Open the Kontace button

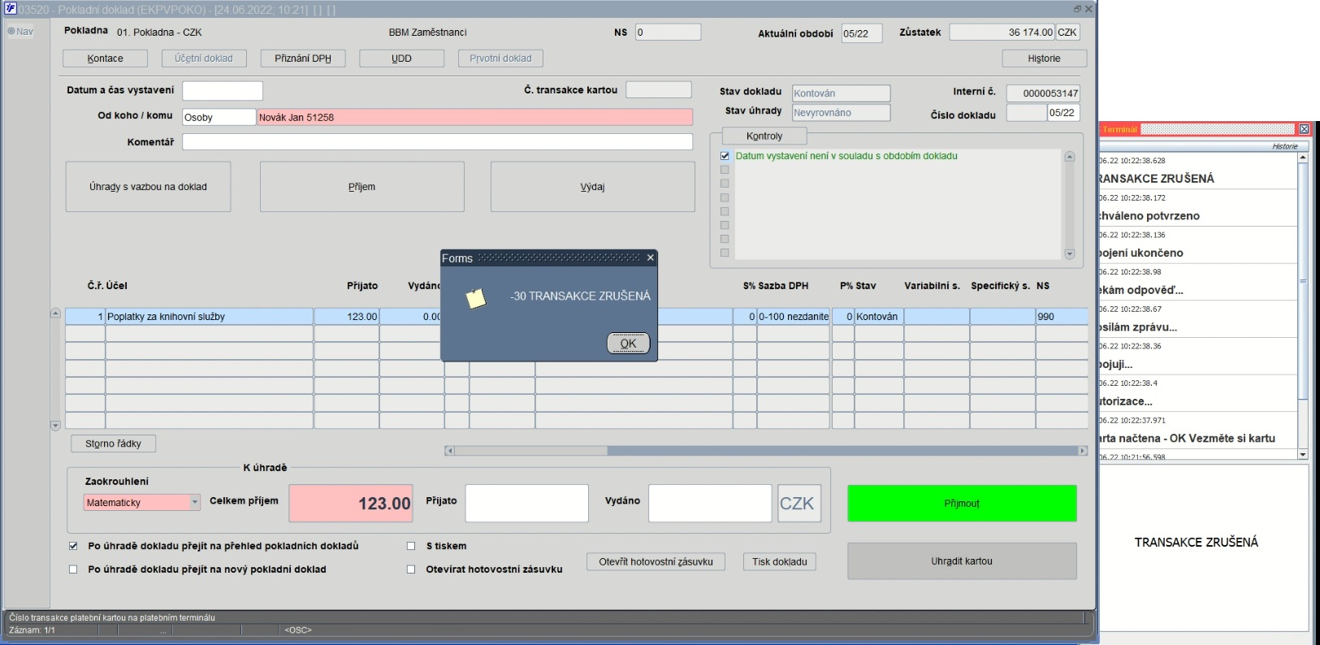click(106, 58)
